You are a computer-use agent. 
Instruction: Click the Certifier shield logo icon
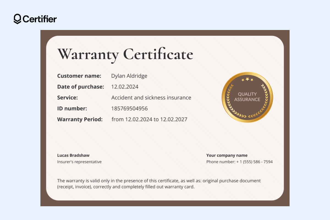click(17, 19)
